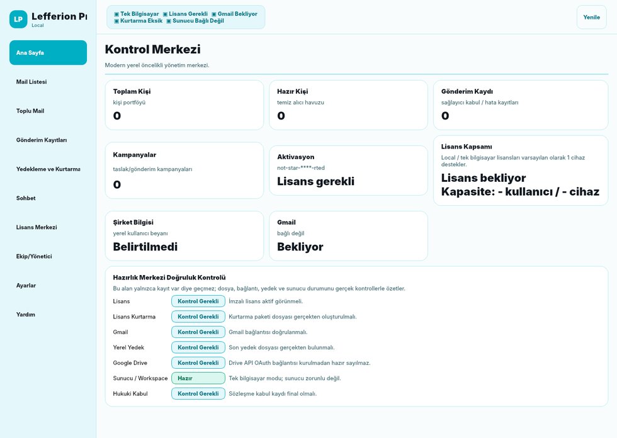Go to Mail Listesi in sidebar
Image resolution: width=617 pixels, height=438 pixels.
pyautogui.click(x=48, y=82)
